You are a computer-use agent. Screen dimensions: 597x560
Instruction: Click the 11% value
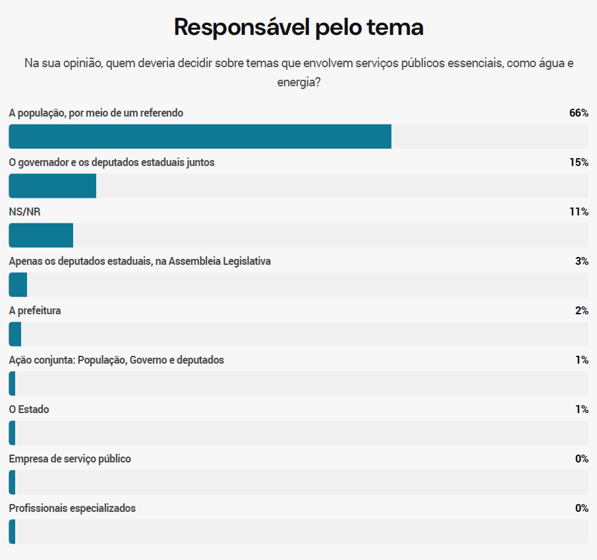click(x=579, y=211)
